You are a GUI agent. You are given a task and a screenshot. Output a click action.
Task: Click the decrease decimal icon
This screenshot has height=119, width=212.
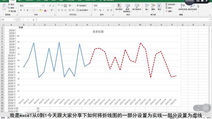pyautogui.click(x=111, y=10)
